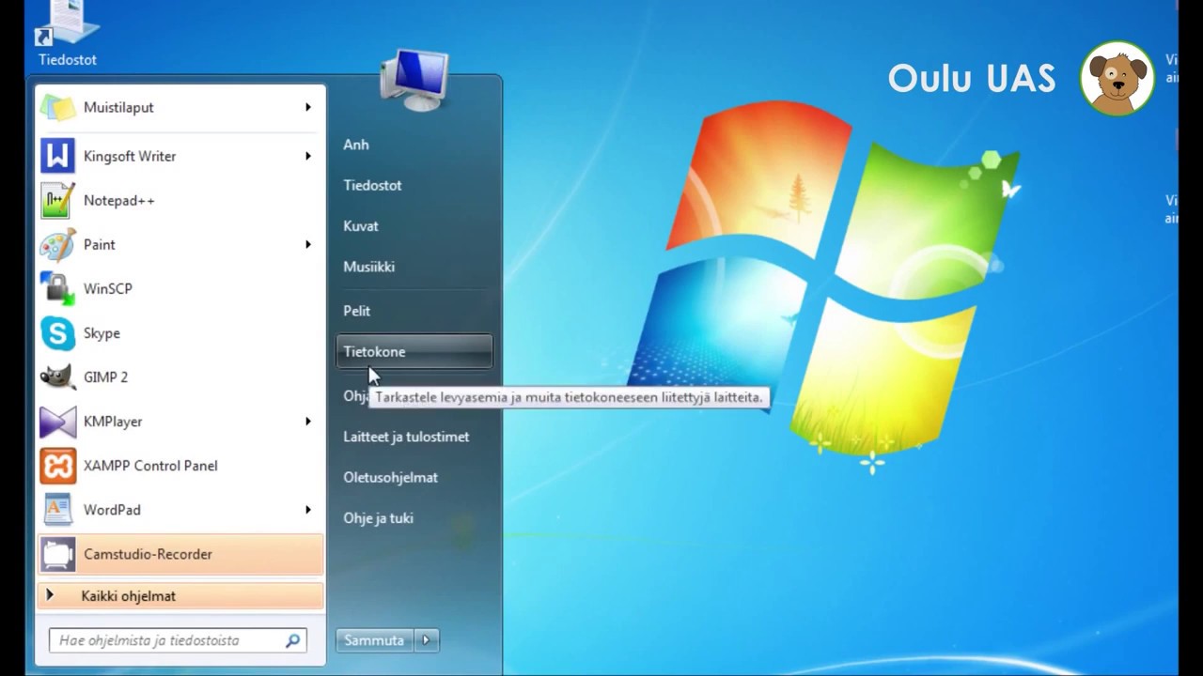Click the Sammuta shutdown button

(x=375, y=640)
